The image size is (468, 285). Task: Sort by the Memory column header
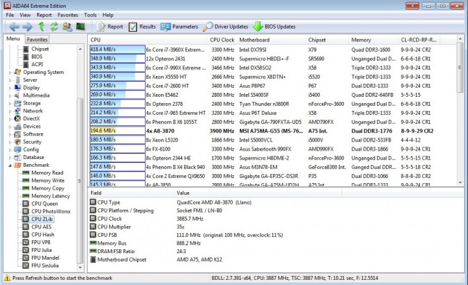(x=373, y=40)
